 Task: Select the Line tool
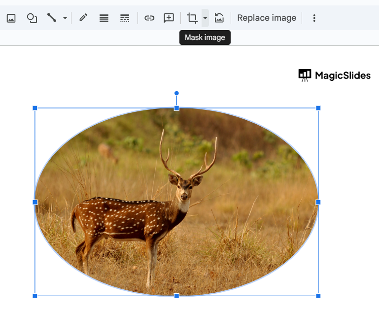tap(51, 18)
